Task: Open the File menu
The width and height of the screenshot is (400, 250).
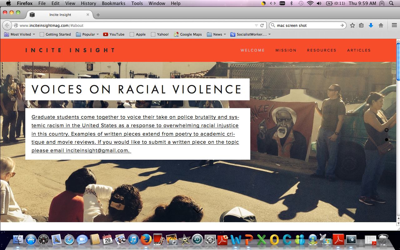Action: click(42, 3)
